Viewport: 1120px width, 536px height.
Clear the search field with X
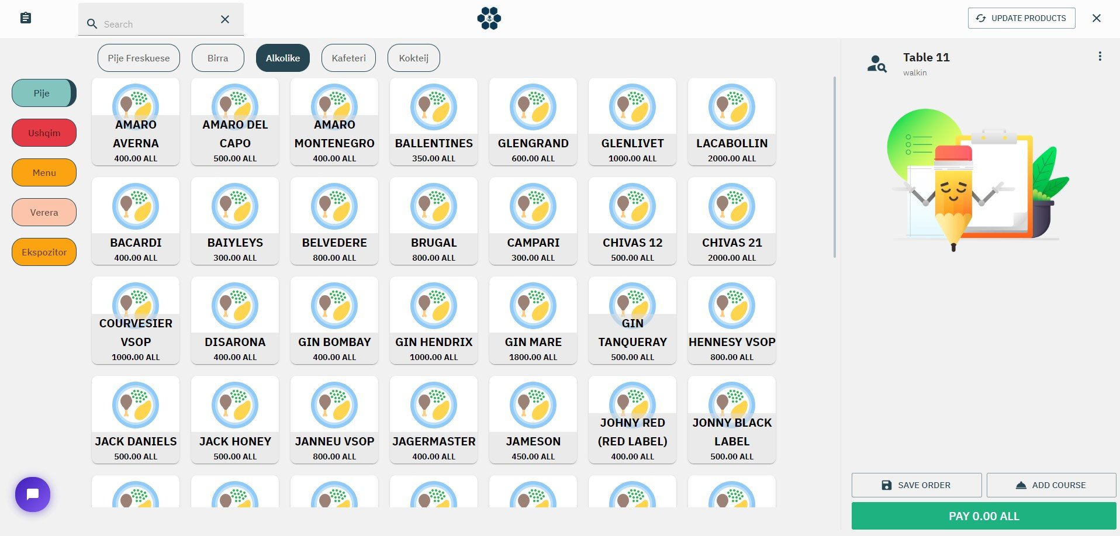(x=225, y=19)
